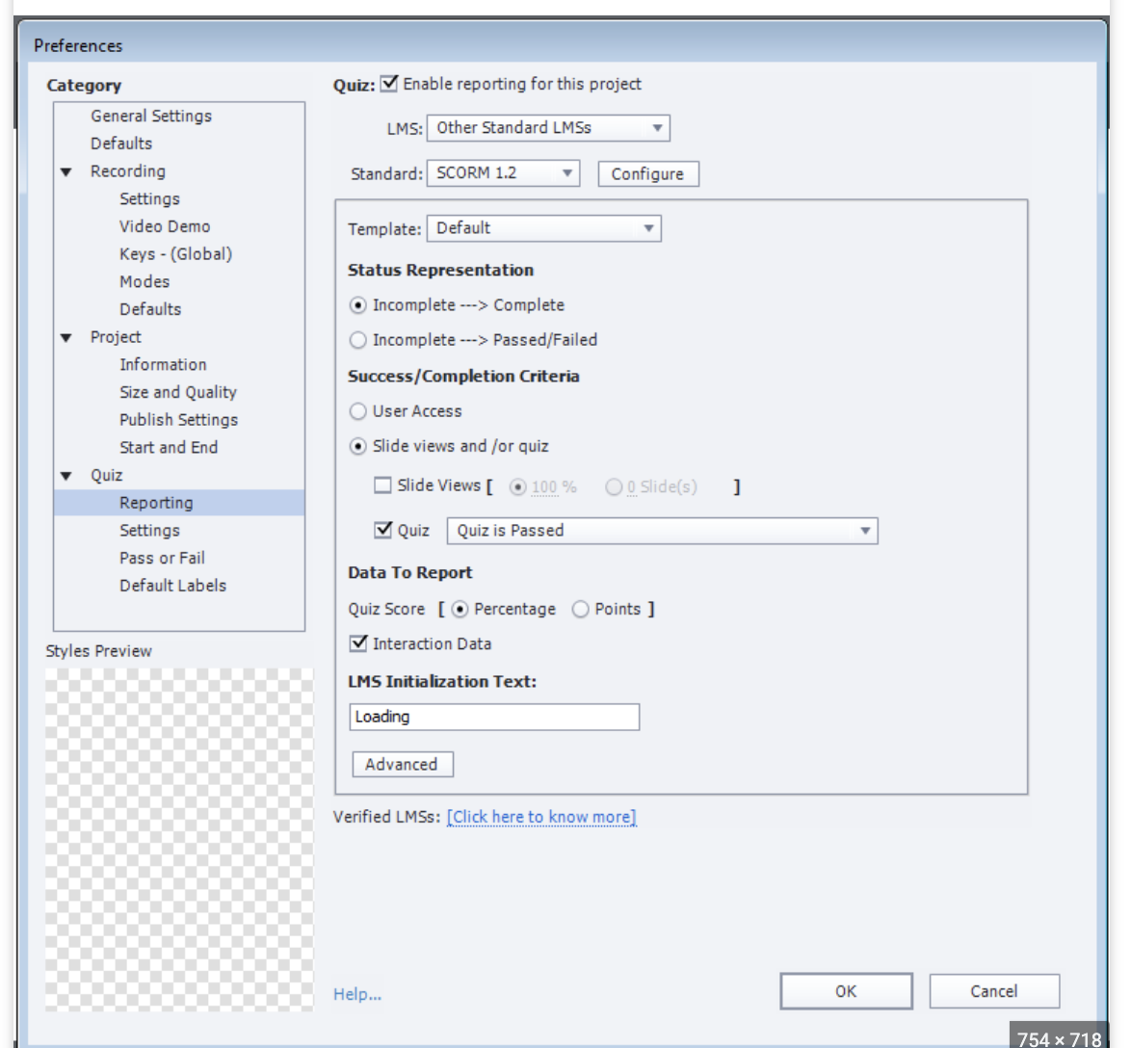Click the Configure button

[647, 174]
